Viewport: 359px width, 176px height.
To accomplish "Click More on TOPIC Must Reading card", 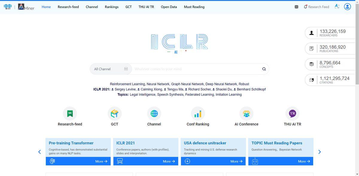I will click(304, 161).
